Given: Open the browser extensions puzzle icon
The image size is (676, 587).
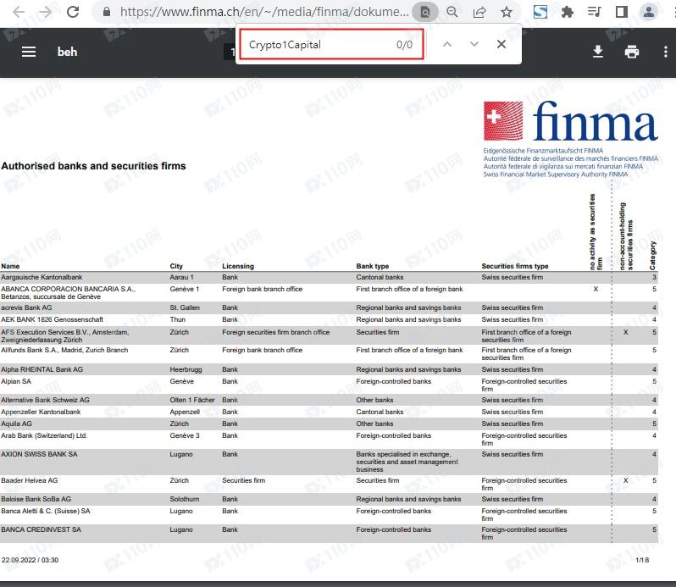Looking at the screenshot, I should pos(567,13).
